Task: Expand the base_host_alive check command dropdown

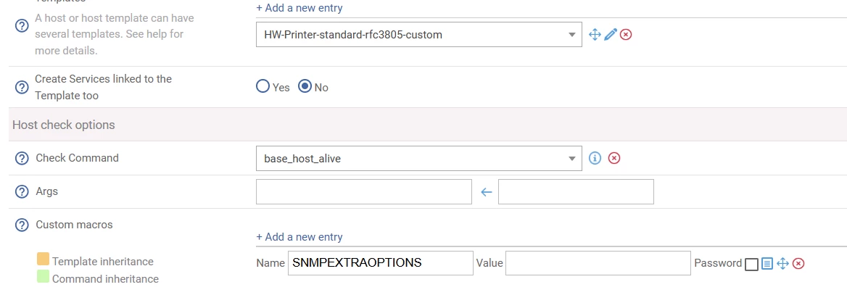Action: pyautogui.click(x=418, y=159)
